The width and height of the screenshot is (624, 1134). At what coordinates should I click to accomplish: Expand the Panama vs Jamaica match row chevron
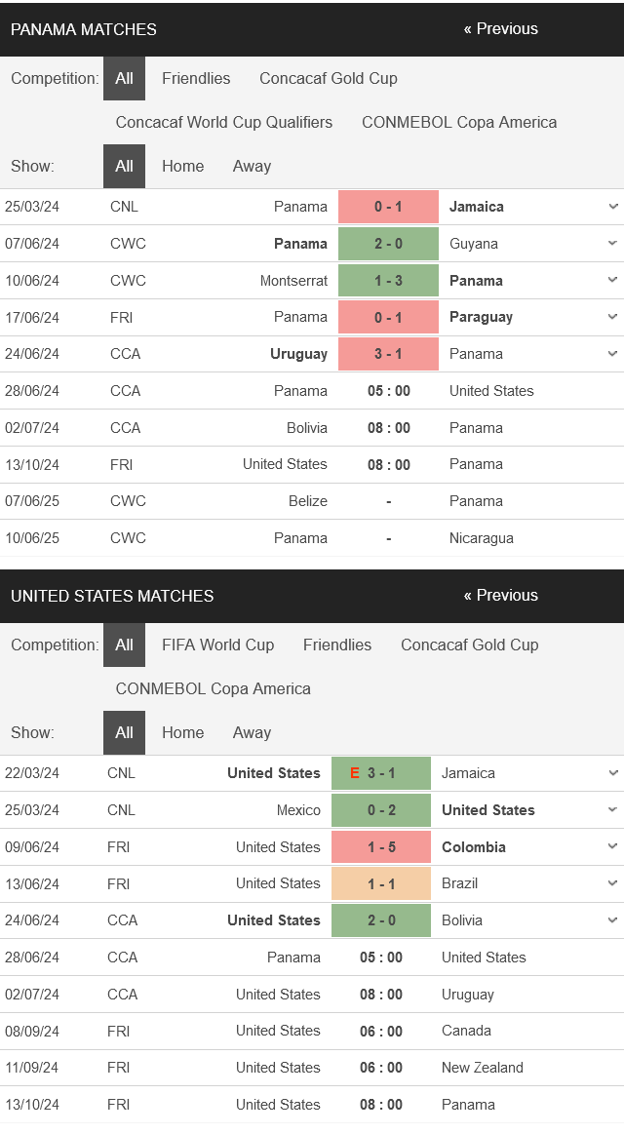(x=613, y=207)
